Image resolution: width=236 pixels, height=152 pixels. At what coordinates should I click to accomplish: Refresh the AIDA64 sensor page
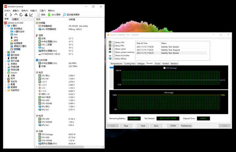(x=21, y=15)
